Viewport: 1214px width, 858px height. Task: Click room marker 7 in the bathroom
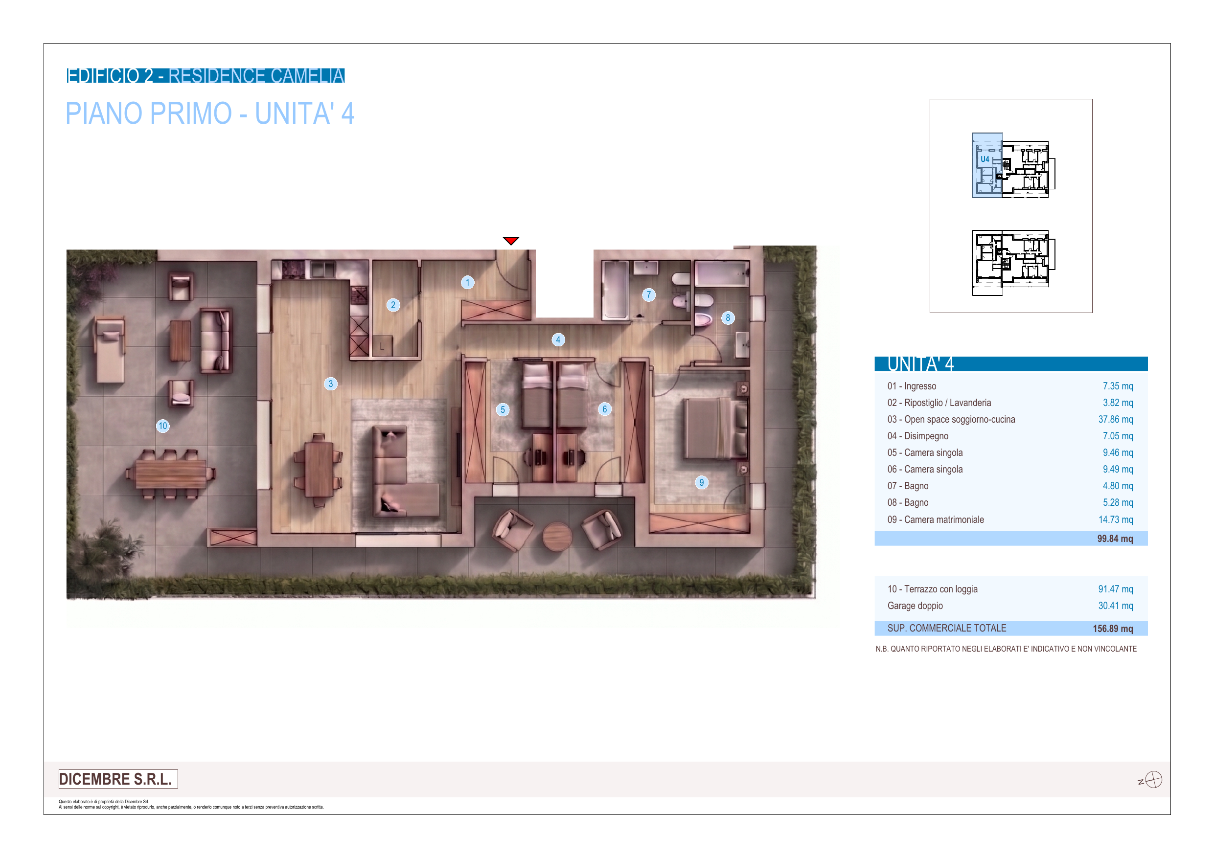(x=649, y=295)
